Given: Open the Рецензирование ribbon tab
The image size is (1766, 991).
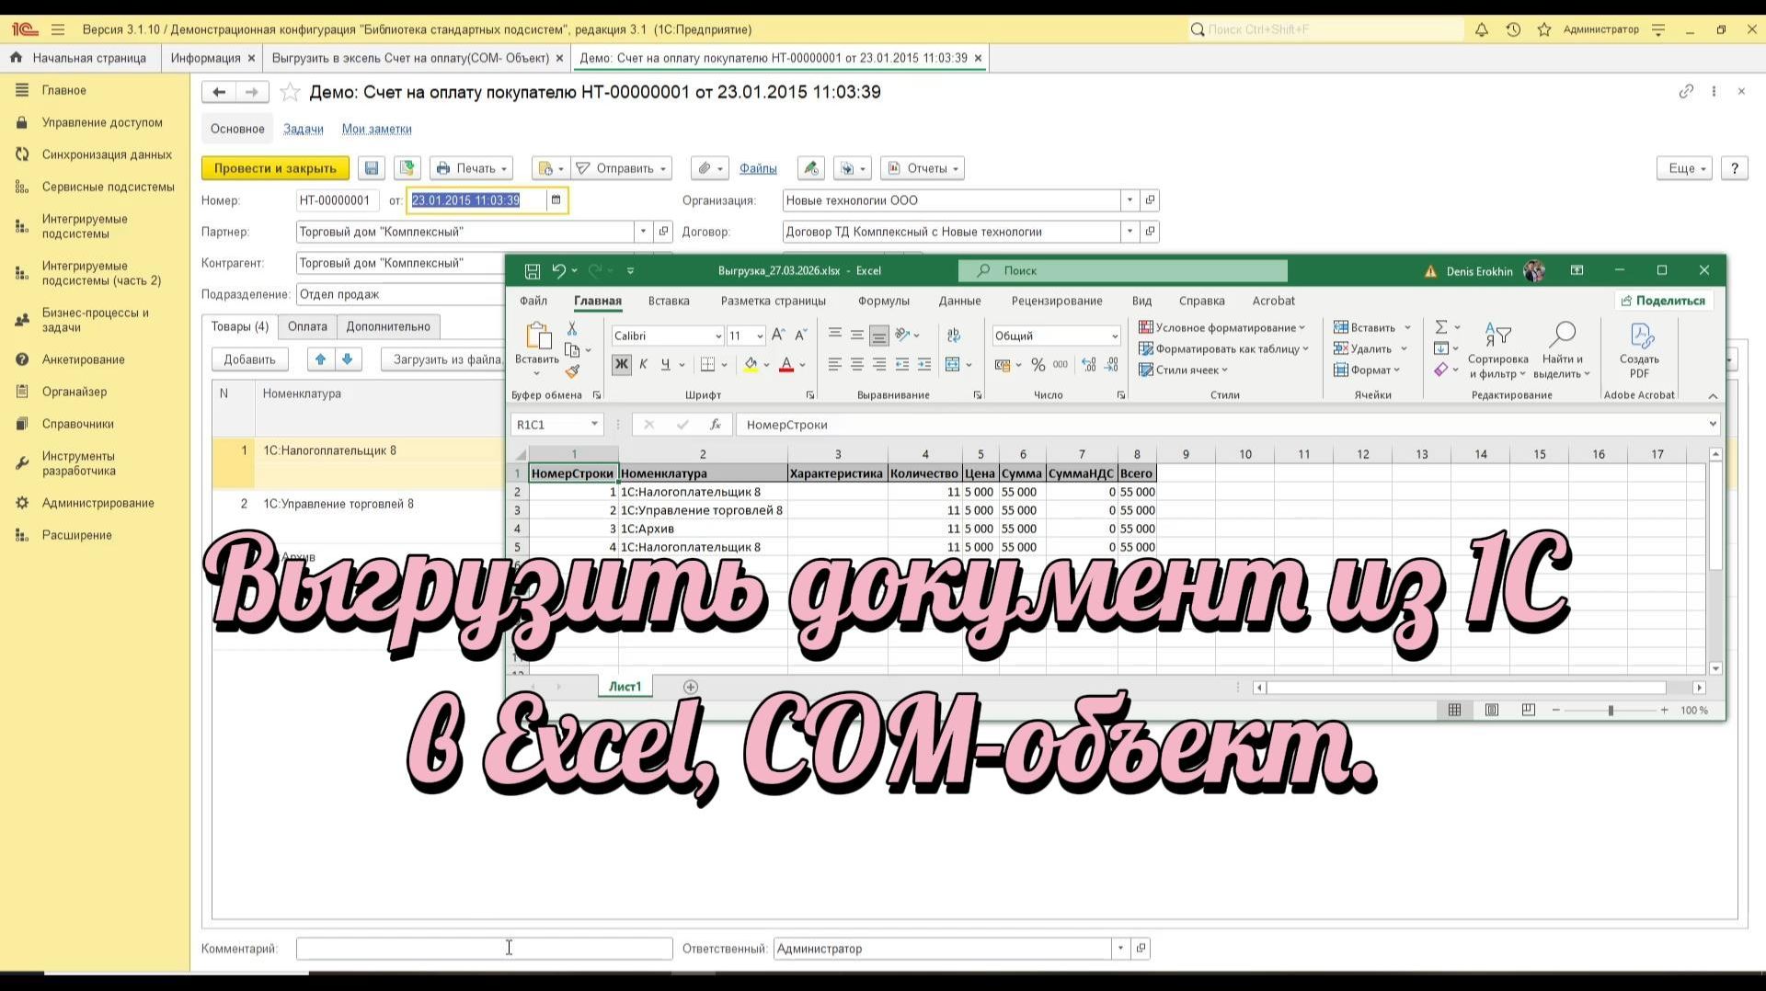Looking at the screenshot, I should point(1057,301).
